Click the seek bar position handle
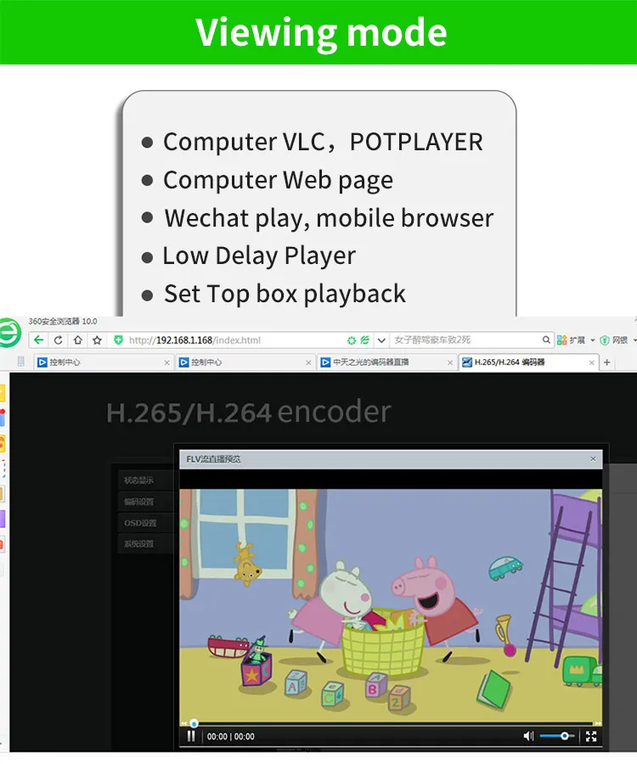This screenshot has height=764, width=637. [x=194, y=723]
